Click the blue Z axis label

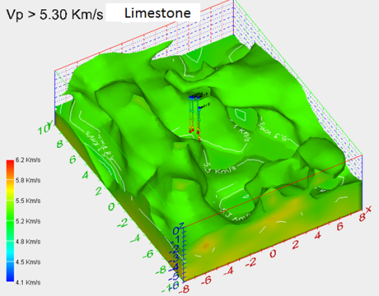(x=181, y=225)
